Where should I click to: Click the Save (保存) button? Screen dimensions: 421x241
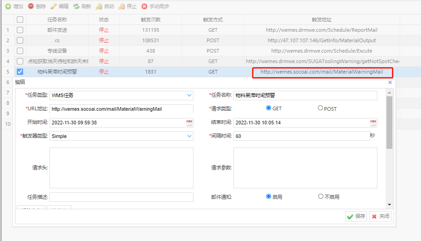point(356,216)
